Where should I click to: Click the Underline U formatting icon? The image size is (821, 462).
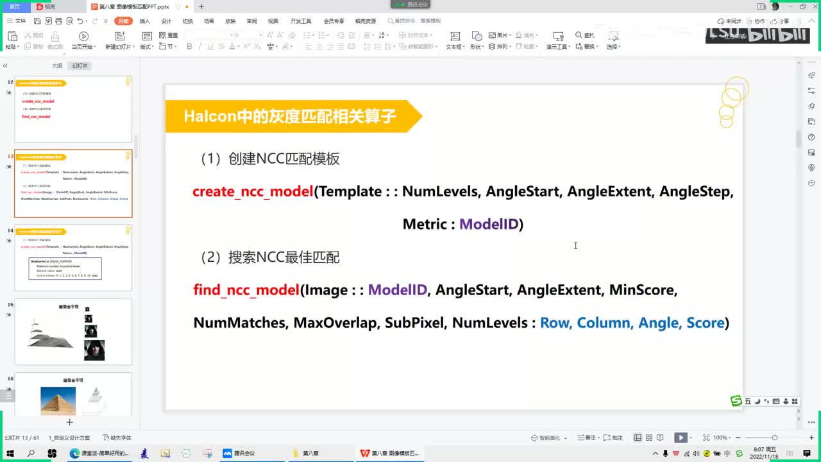[x=210, y=47]
